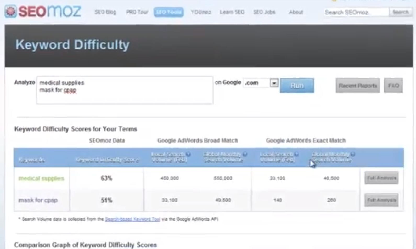Click the Google AdWords Exact Match heading
The width and height of the screenshot is (416, 249).
coord(306,140)
